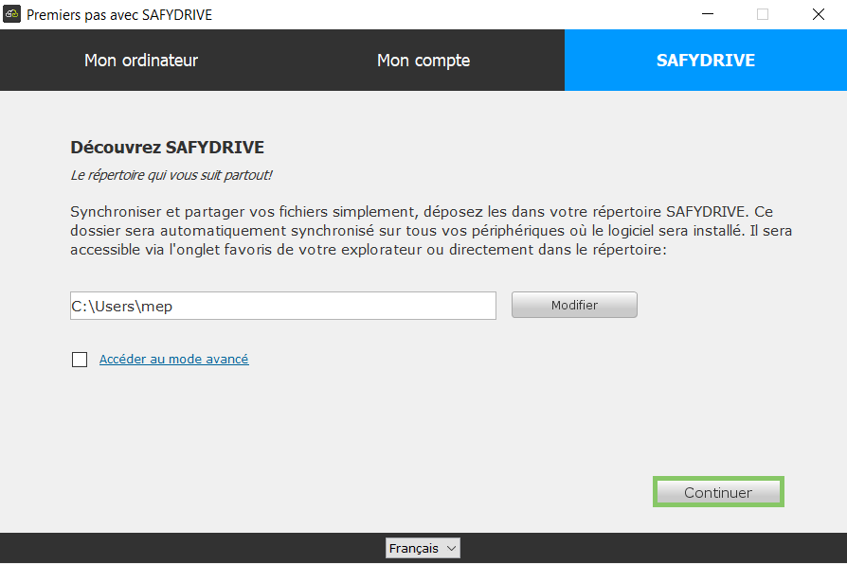Click the Modifier button
Viewport: 847px width, 564px height.
tap(574, 305)
